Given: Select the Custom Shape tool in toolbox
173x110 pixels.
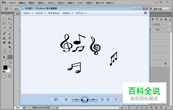Looking at the screenshot, I should tap(10, 57).
